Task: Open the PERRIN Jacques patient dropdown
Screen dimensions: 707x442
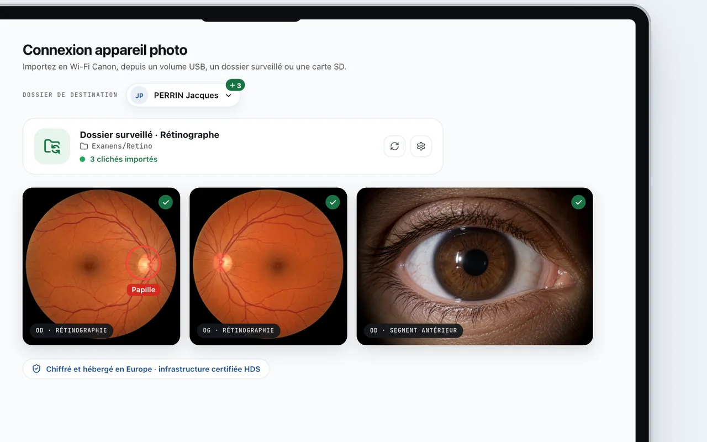Action: (183, 96)
